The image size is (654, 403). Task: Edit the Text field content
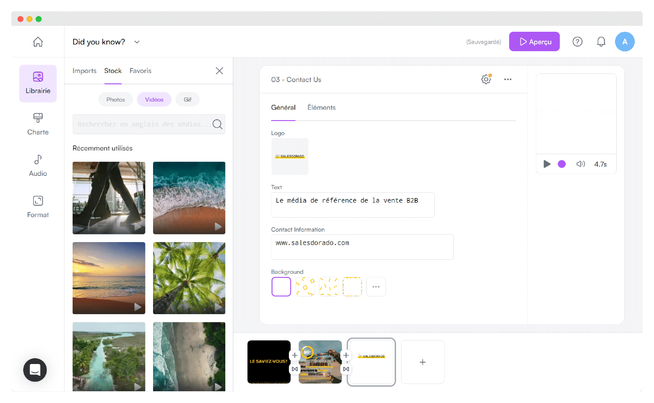click(353, 205)
